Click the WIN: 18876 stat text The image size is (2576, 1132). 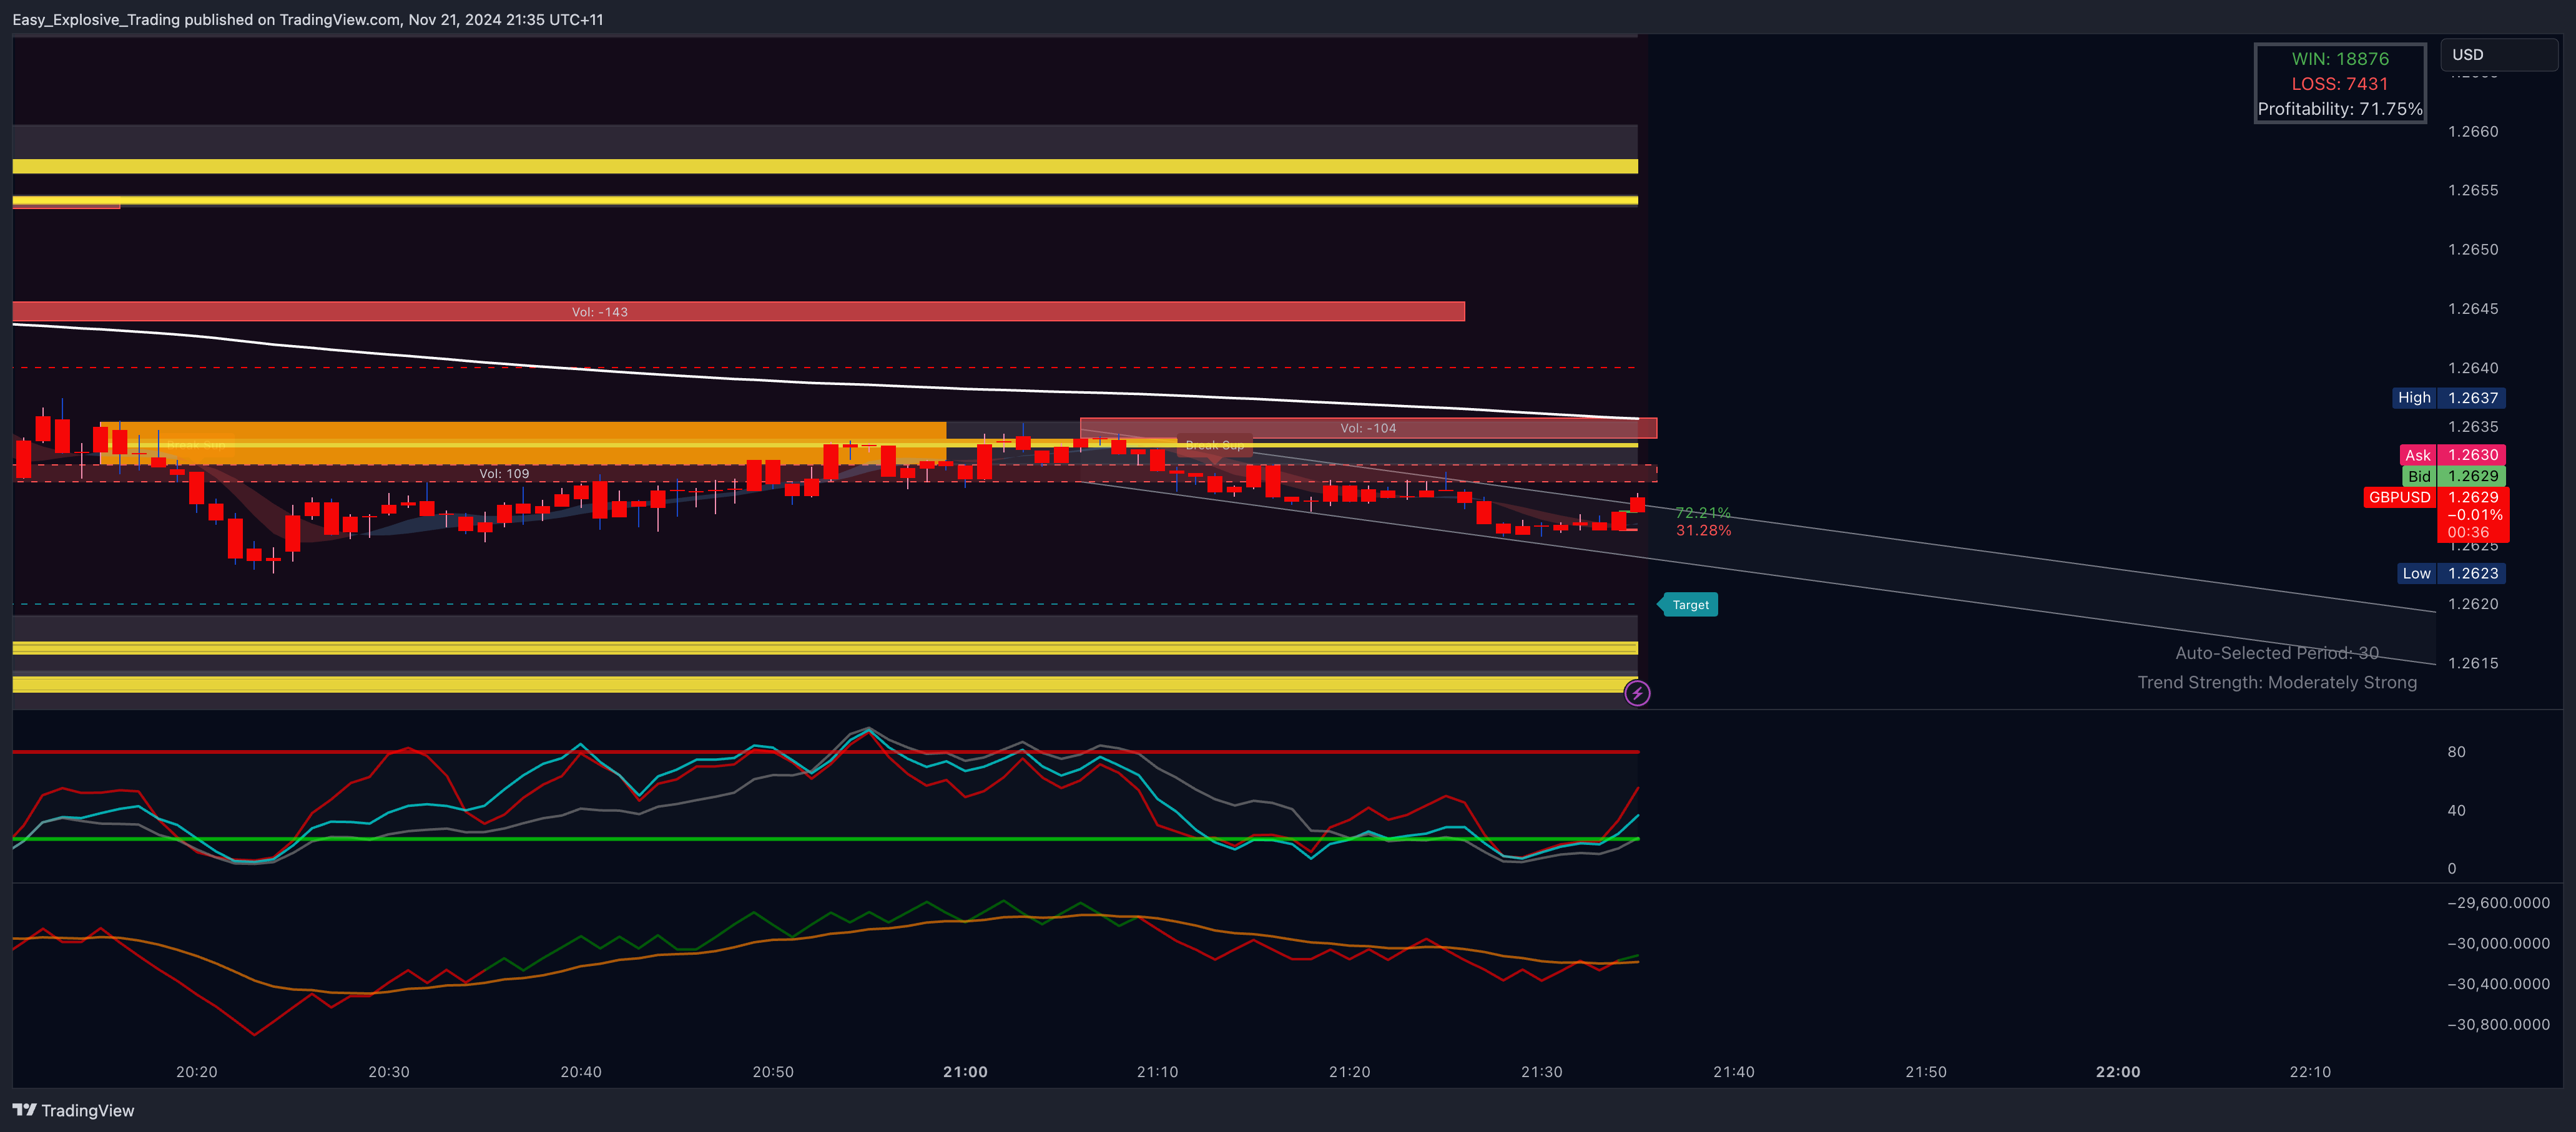click(2340, 59)
